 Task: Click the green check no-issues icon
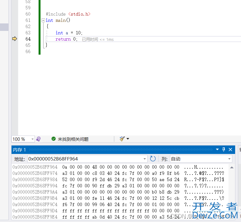click(54, 139)
